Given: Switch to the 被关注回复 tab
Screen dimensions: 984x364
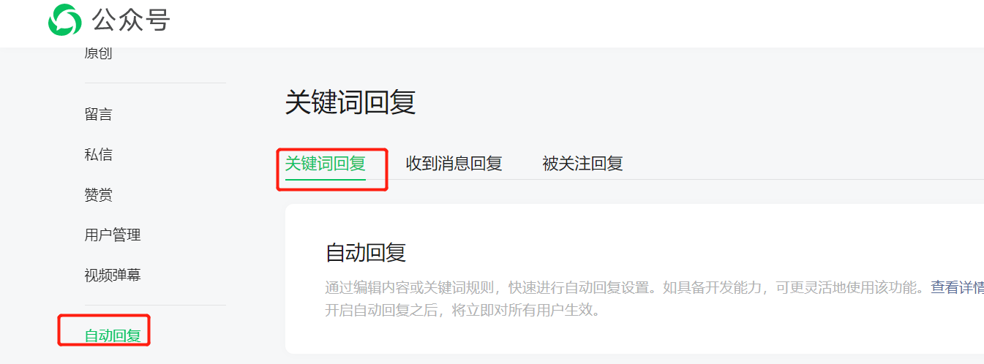Looking at the screenshot, I should 582,163.
